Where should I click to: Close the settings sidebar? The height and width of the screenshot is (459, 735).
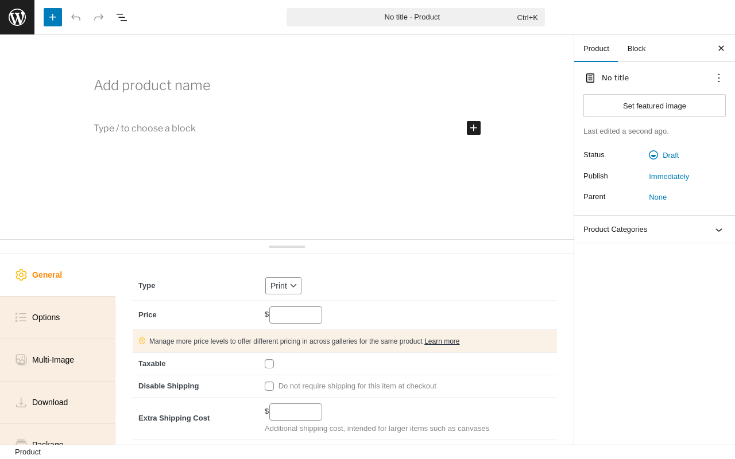pos(721,48)
